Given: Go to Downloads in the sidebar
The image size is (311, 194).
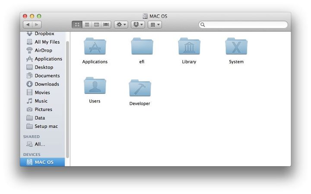Looking at the screenshot, I should (47, 84).
